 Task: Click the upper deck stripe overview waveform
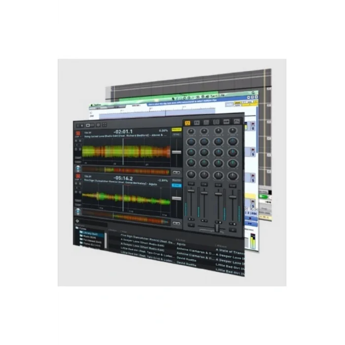tap(126, 171)
